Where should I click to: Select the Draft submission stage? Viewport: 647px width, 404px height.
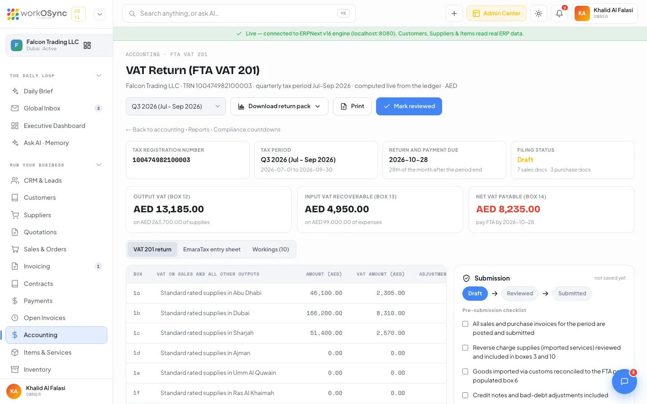pyautogui.click(x=475, y=294)
